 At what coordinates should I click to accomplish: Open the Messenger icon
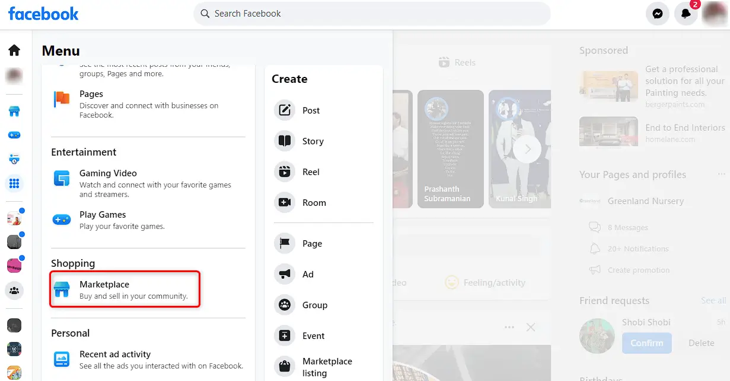657,14
